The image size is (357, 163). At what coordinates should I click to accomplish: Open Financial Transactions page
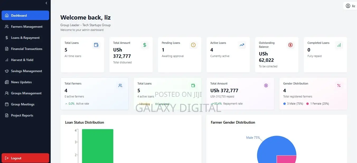[25, 49]
